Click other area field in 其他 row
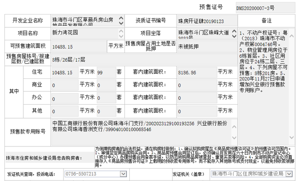Viewport: 303px width, 181px height. [65, 111]
